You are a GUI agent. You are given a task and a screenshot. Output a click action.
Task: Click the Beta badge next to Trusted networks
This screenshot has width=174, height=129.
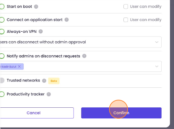point(54,81)
